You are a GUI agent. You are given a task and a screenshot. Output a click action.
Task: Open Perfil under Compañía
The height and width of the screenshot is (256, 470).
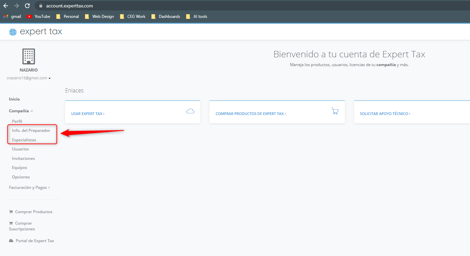[x=17, y=121]
